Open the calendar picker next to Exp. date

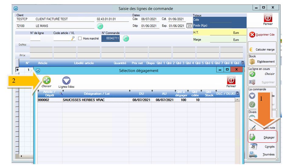coord(189,26)
